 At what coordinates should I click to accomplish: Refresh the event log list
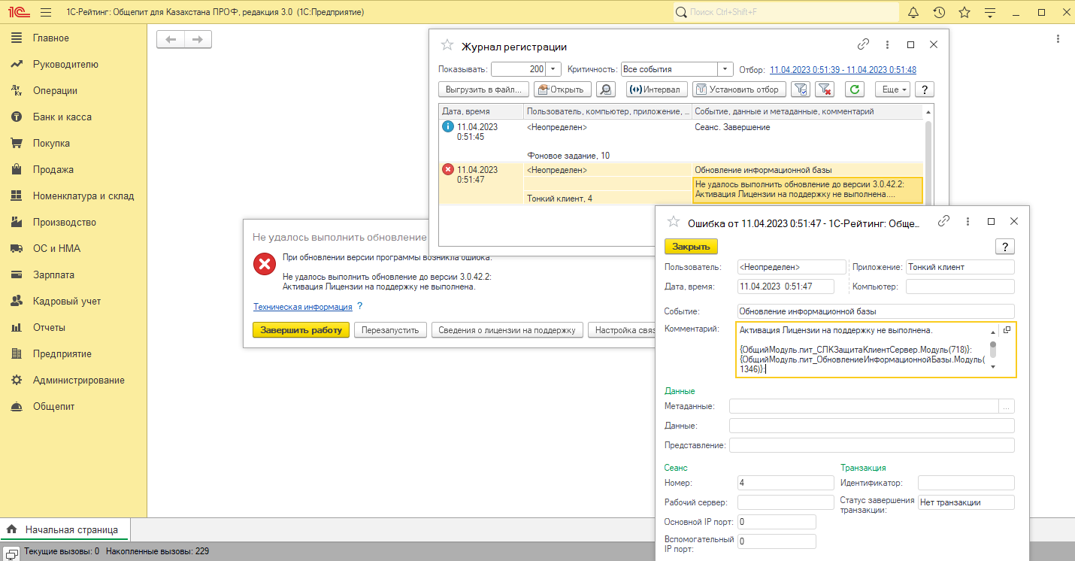854,89
